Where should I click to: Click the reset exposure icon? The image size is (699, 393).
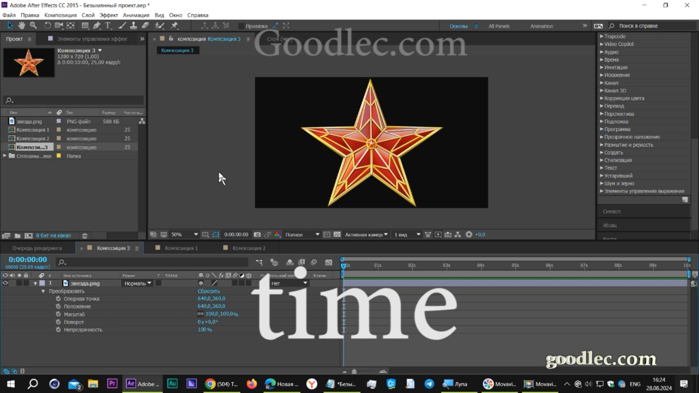[x=469, y=234]
